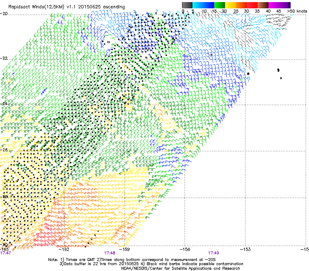Click the '45' legend scale label

tap(279, 11)
